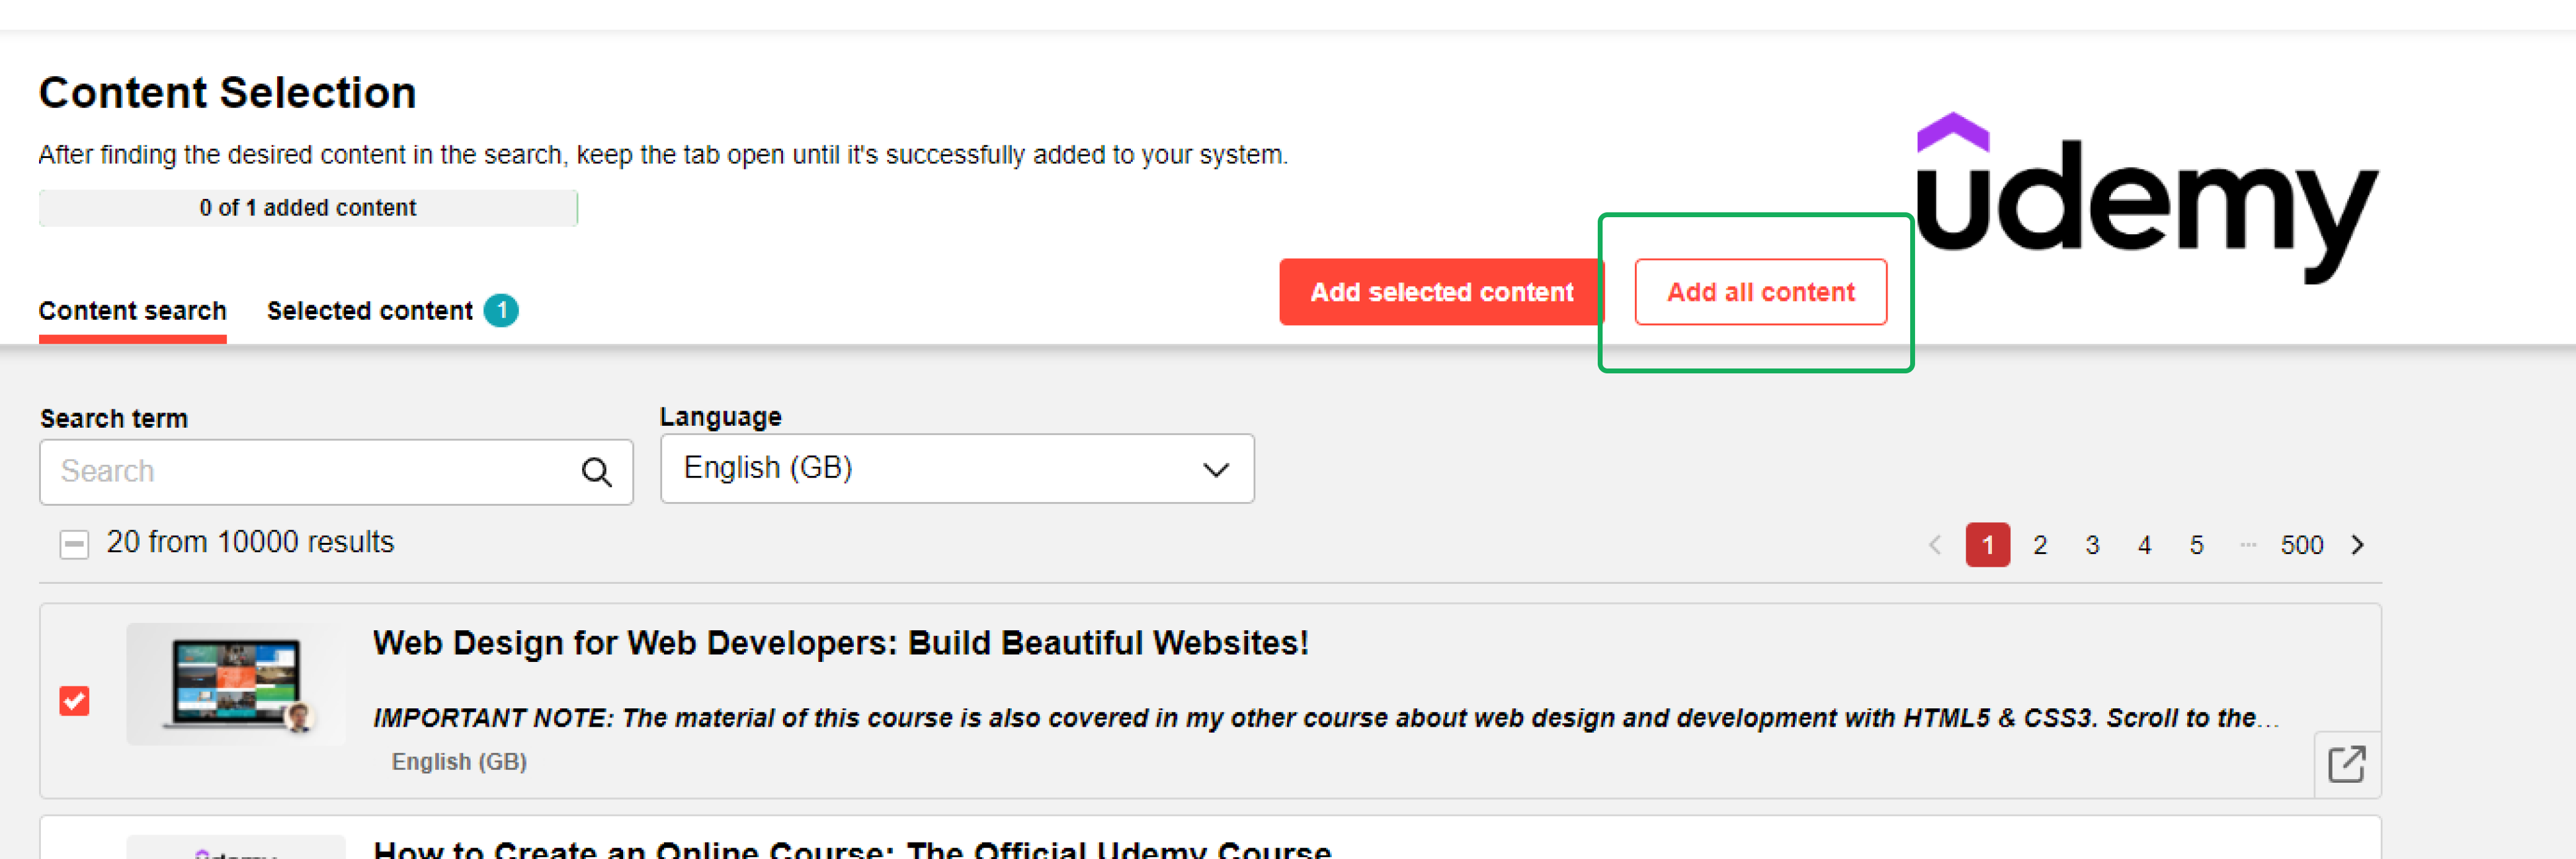The image size is (2576, 859).
Task: Jump to last page 500
Action: coord(2301,545)
